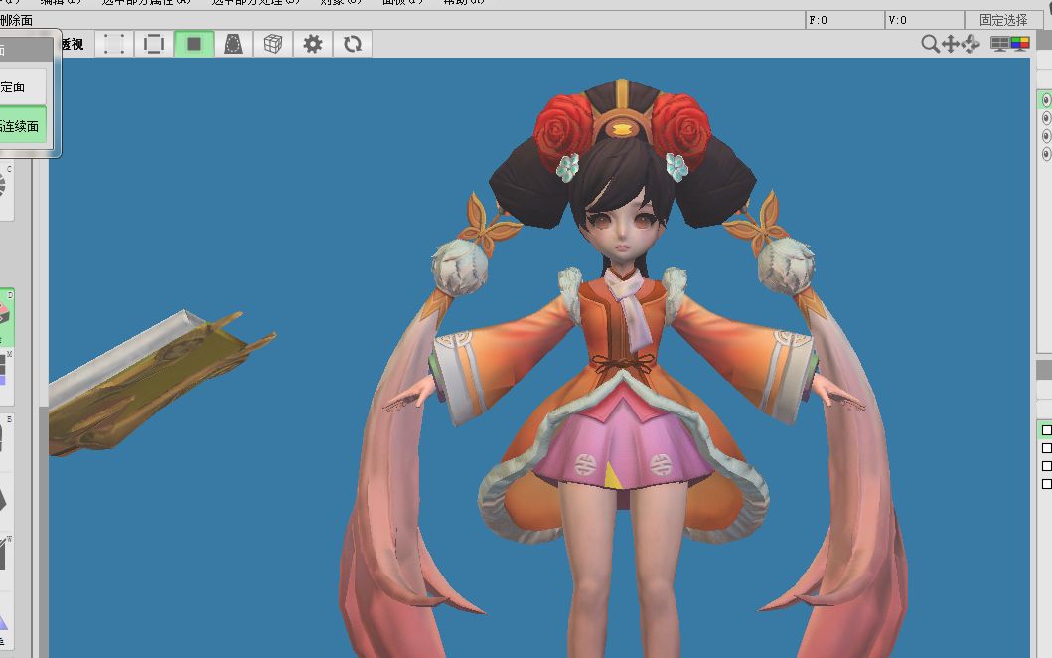The width and height of the screenshot is (1052, 658).
Task: Toggle eye icon of top highlighted object row
Action: pos(1046,100)
